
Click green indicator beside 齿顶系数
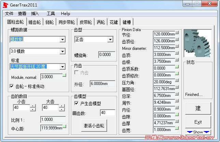pyautogui.click(x=177, y=67)
